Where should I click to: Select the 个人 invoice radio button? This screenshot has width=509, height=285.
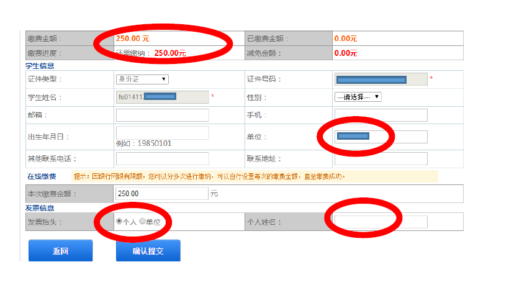pyautogui.click(x=119, y=221)
